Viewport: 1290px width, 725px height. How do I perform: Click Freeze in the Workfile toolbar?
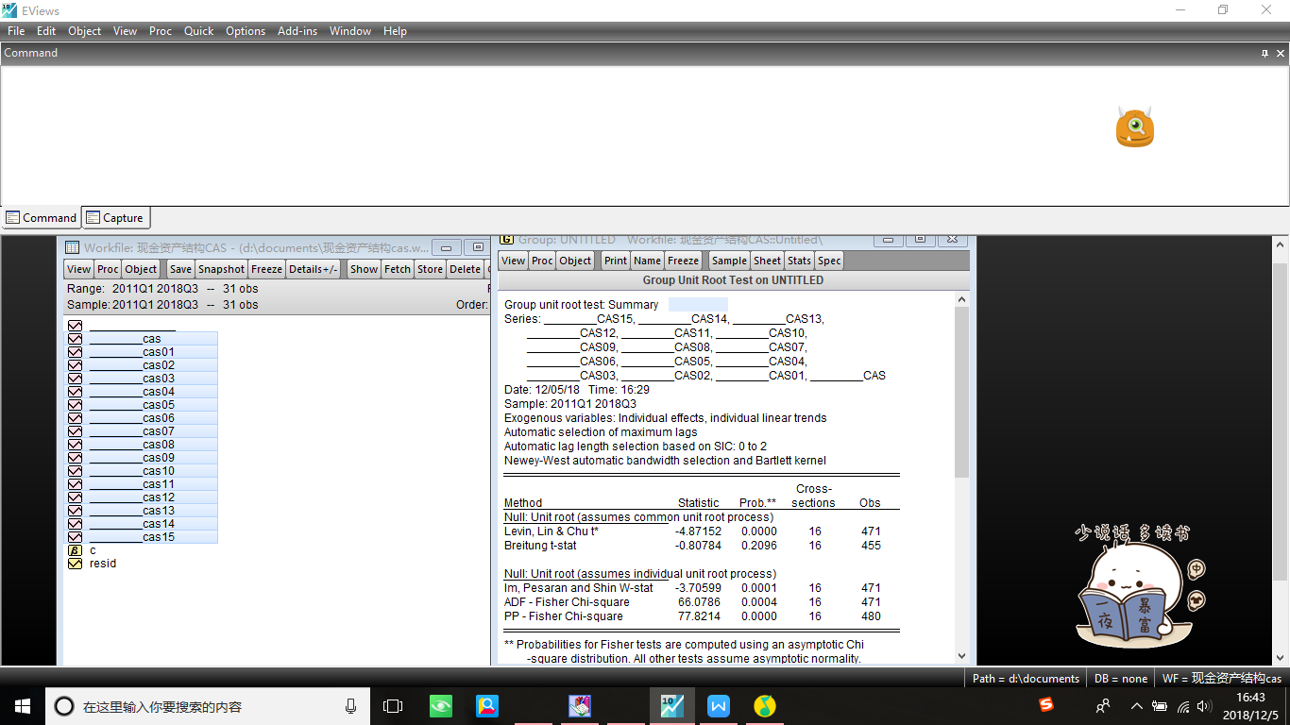pos(266,269)
